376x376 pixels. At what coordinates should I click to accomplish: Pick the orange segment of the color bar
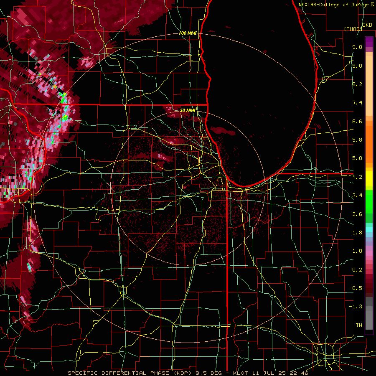click(369, 144)
